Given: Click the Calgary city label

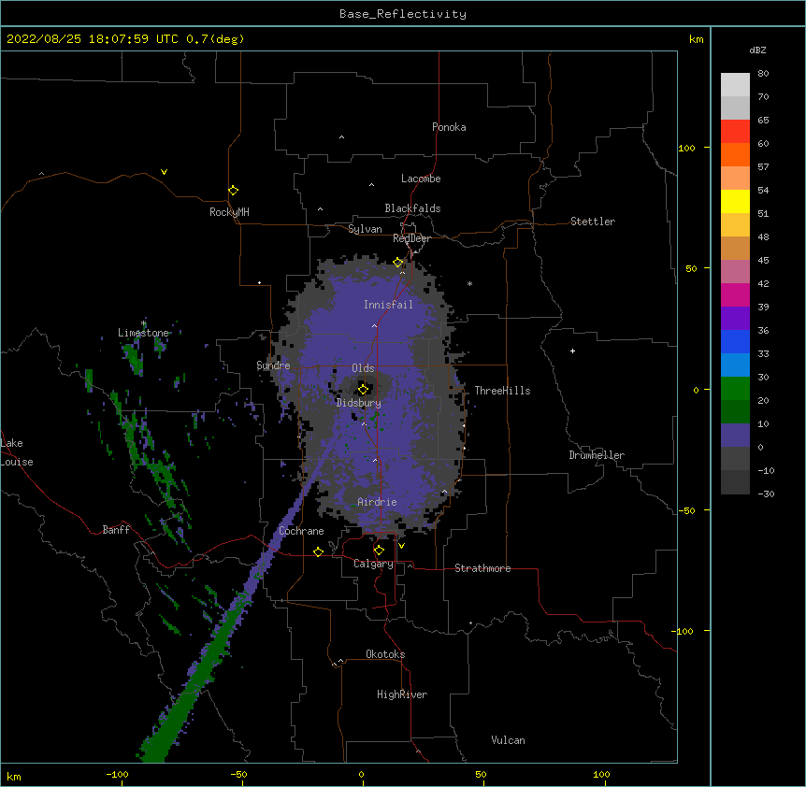Looking at the screenshot, I should (373, 564).
